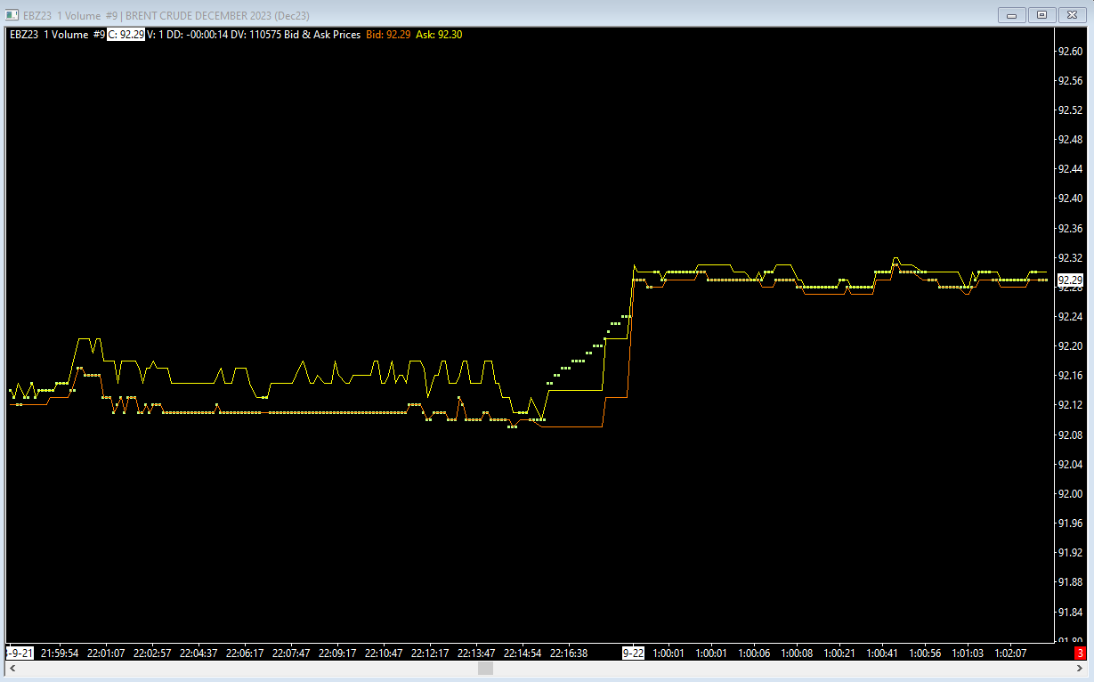Image resolution: width=1094 pixels, height=682 pixels.
Task: Click the 1:00:41 time label
Action: coord(882,653)
